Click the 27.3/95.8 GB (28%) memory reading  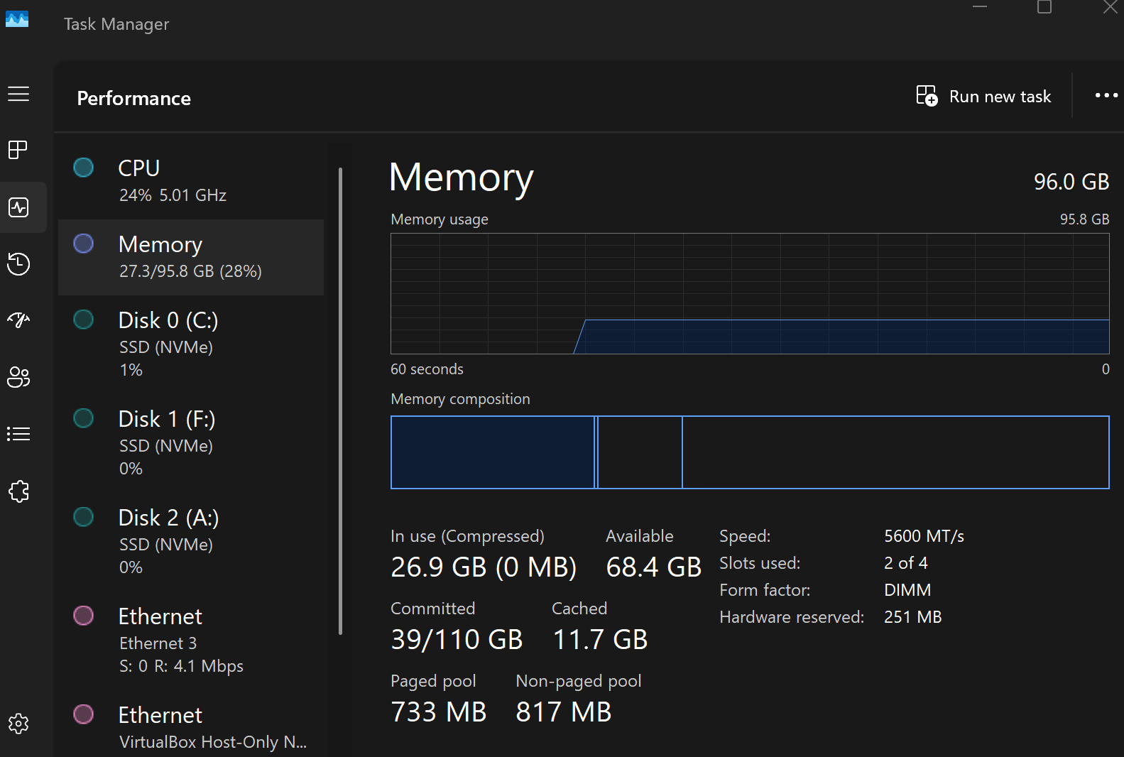click(x=190, y=271)
